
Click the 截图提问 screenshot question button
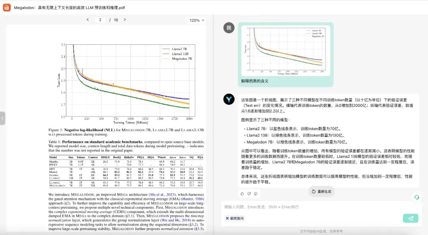point(235,218)
